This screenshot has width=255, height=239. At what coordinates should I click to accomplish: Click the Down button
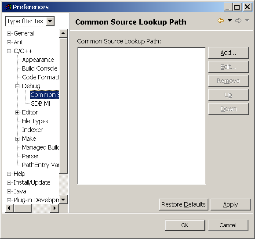pyautogui.click(x=228, y=109)
